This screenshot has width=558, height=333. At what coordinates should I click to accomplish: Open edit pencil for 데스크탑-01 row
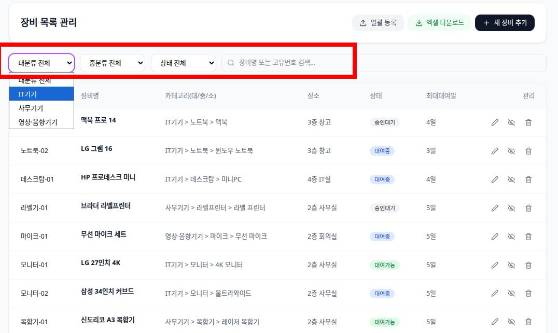pos(495,179)
